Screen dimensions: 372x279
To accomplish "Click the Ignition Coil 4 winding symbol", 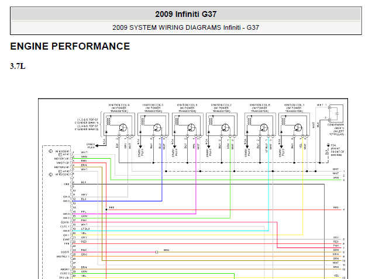I will click(x=108, y=121).
